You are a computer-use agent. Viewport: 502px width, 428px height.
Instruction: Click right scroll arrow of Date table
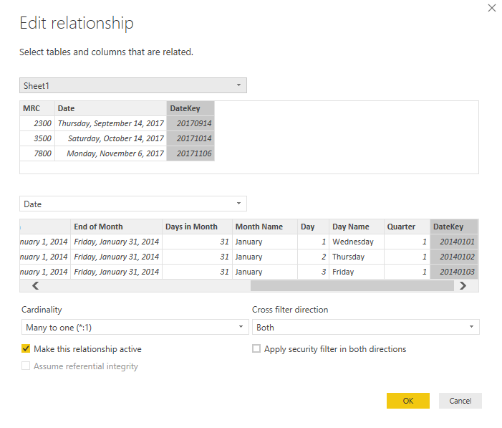click(x=463, y=285)
